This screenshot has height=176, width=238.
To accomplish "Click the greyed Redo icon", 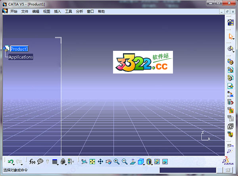I will [19, 161].
